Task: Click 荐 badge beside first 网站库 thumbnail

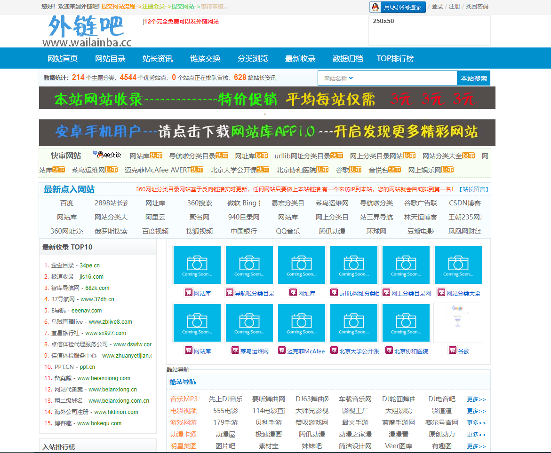Action: click(189, 293)
